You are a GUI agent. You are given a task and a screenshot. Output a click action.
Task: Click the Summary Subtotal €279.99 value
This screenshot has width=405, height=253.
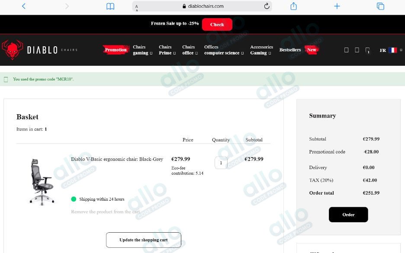click(371, 139)
